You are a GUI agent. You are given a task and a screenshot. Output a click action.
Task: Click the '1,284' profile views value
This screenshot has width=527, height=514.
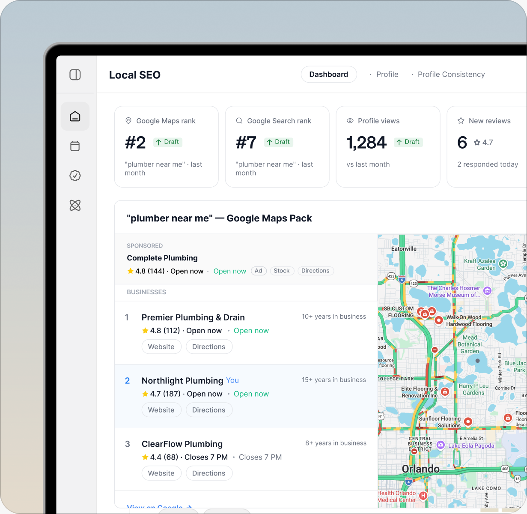point(366,143)
